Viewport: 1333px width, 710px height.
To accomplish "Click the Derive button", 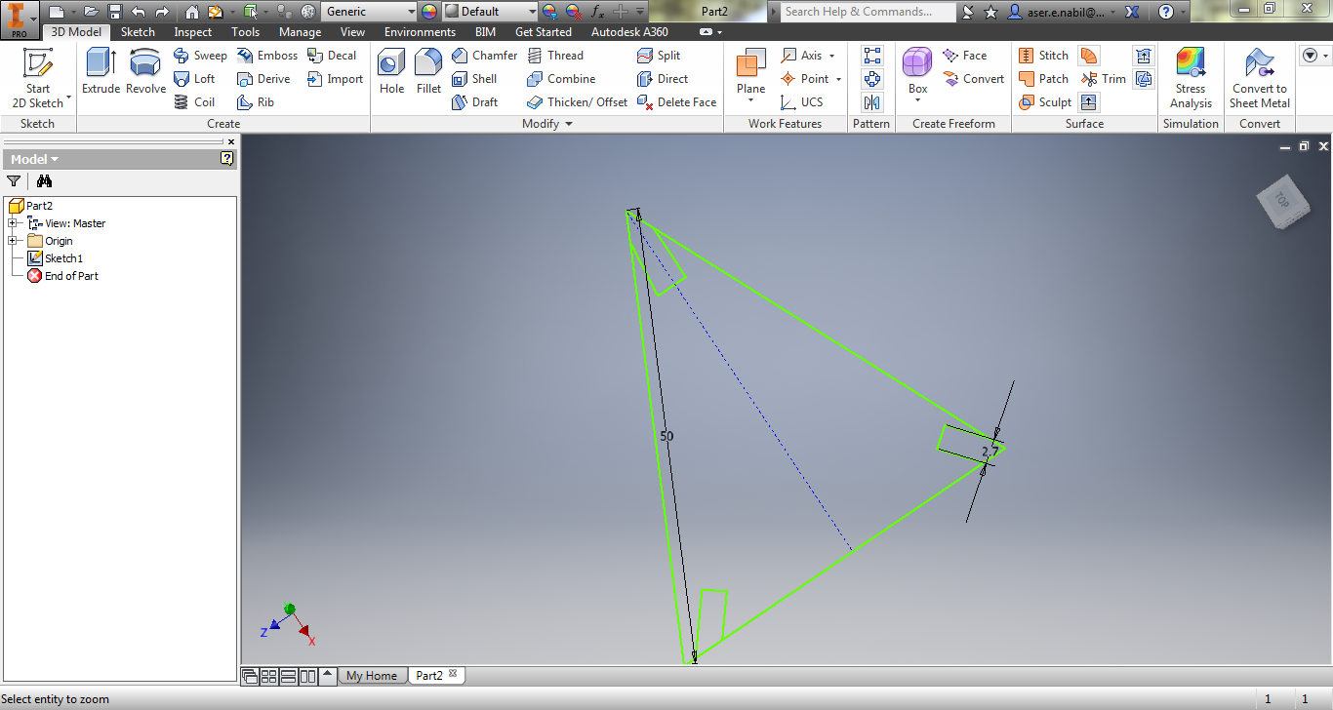I will coord(263,79).
